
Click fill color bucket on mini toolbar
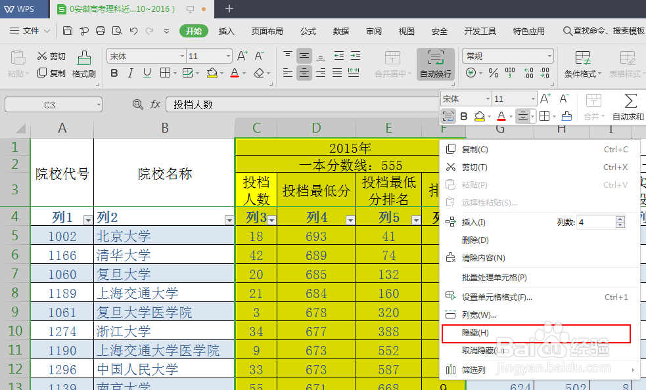(479, 116)
